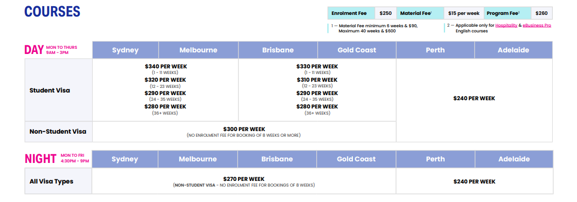Select the Melbourne header in Day table
The width and height of the screenshot is (577, 202).
tap(198, 50)
